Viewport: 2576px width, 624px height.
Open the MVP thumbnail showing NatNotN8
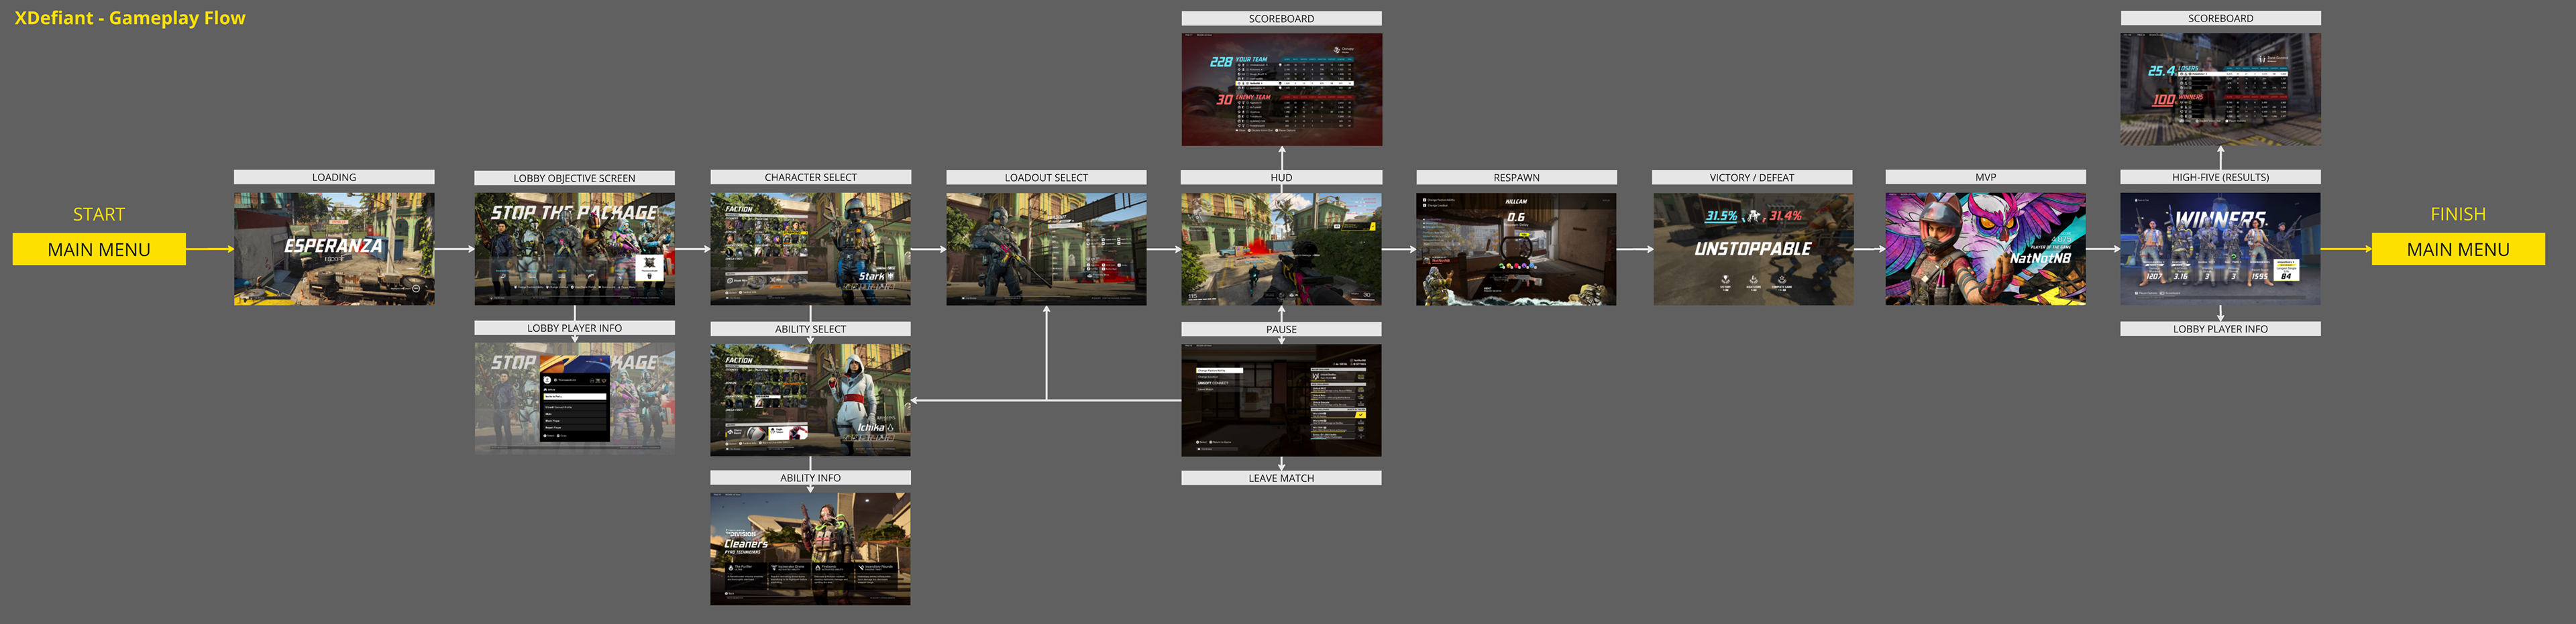click(1986, 249)
